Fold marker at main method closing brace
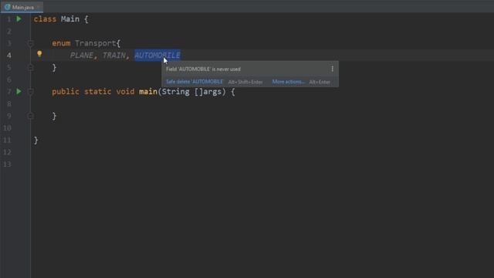This screenshot has width=494, height=278. [x=31, y=116]
